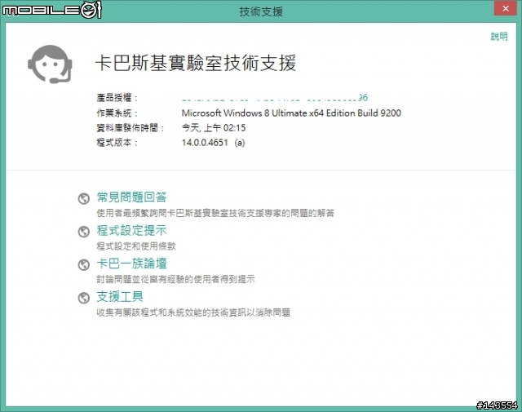The height and width of the screenshot is (412, 522).
Task: Select the description under 常見問題回答
Action: (215, 213)
